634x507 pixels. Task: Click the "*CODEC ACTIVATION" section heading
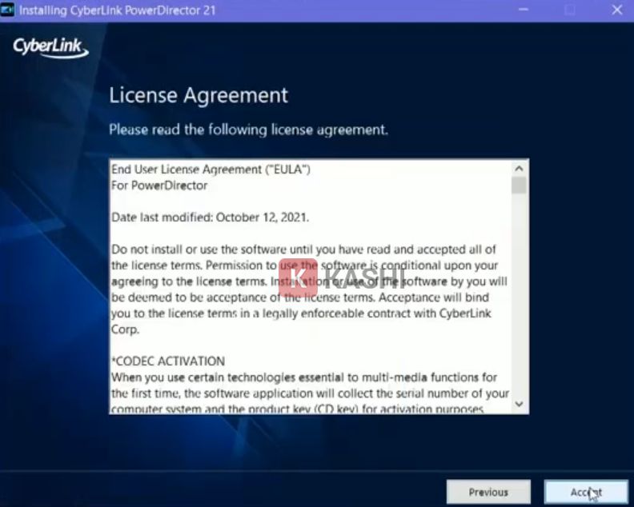tap(168, 361)
